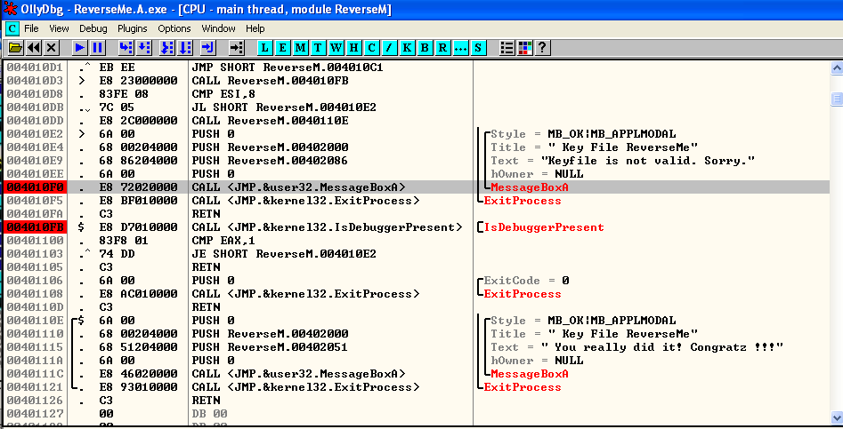Click the Open file folder icon

pos(16,48)
